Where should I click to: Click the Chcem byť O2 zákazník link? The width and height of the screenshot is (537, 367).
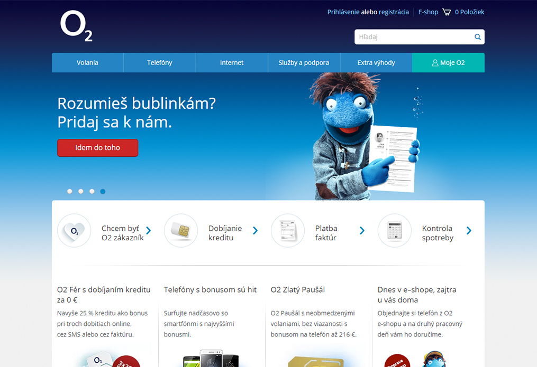(123, 233)
